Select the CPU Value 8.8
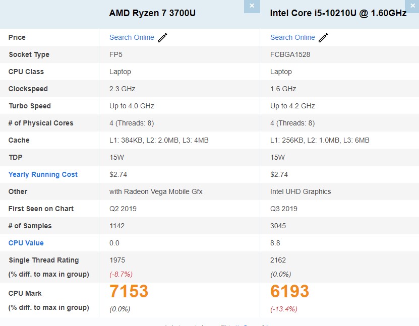 click(x=275, y=243)
